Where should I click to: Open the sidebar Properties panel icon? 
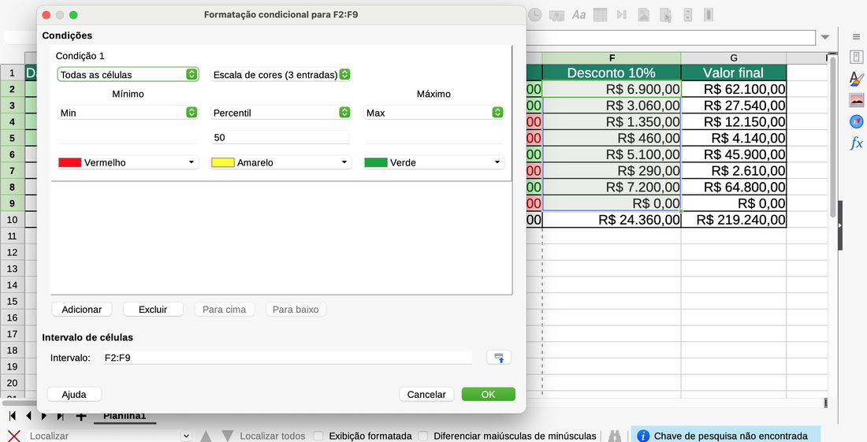(x=856, y=57)
